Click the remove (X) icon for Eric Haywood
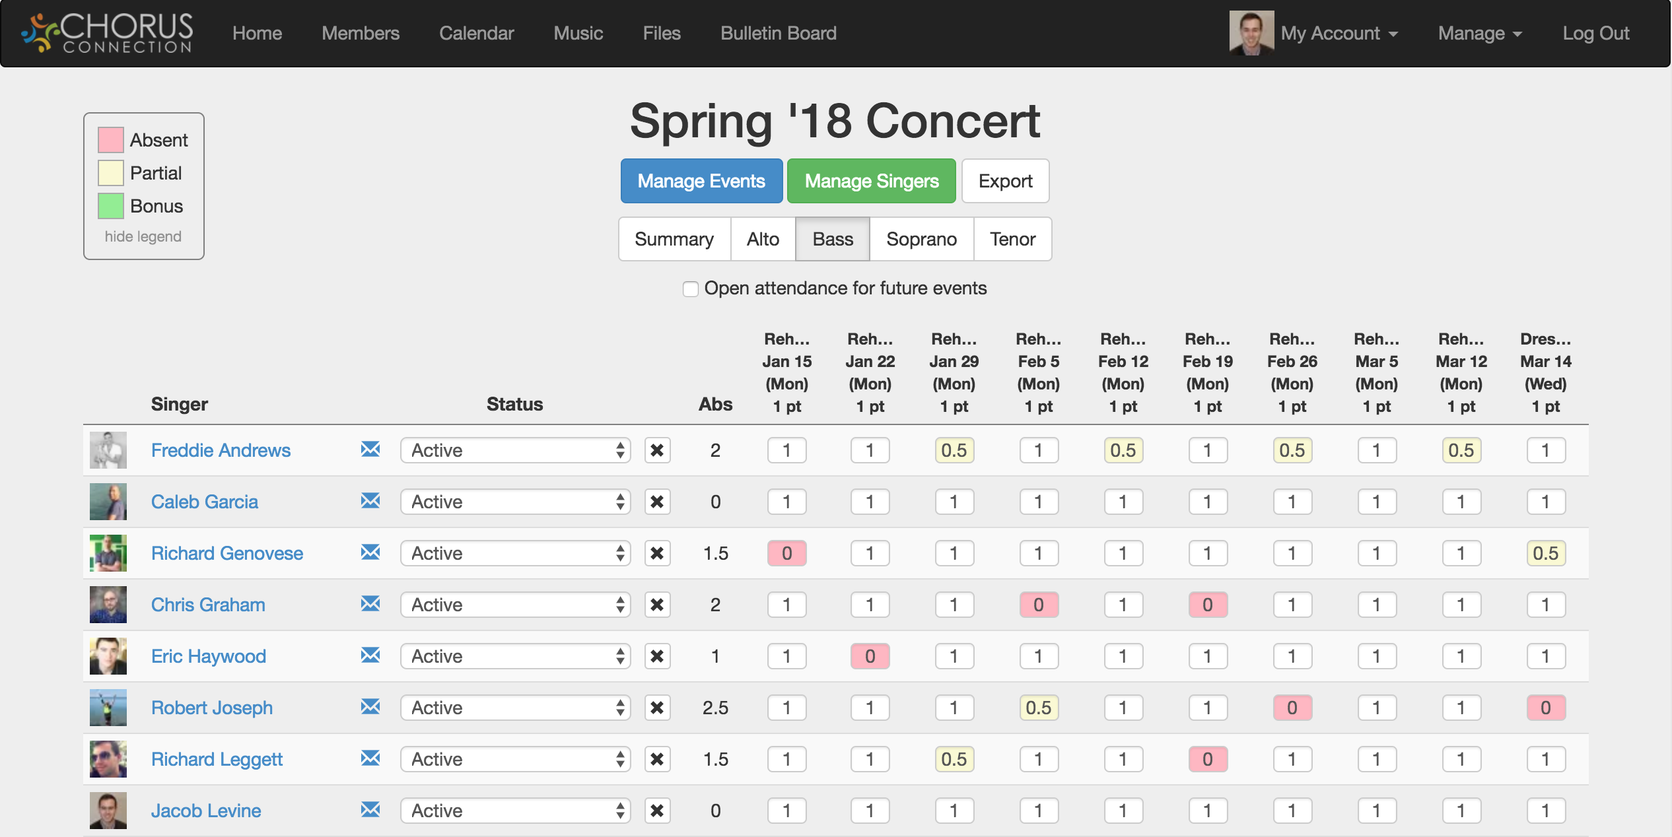Image resolution: width=1672 pixels, height=837 pixels. click(657, 656)
